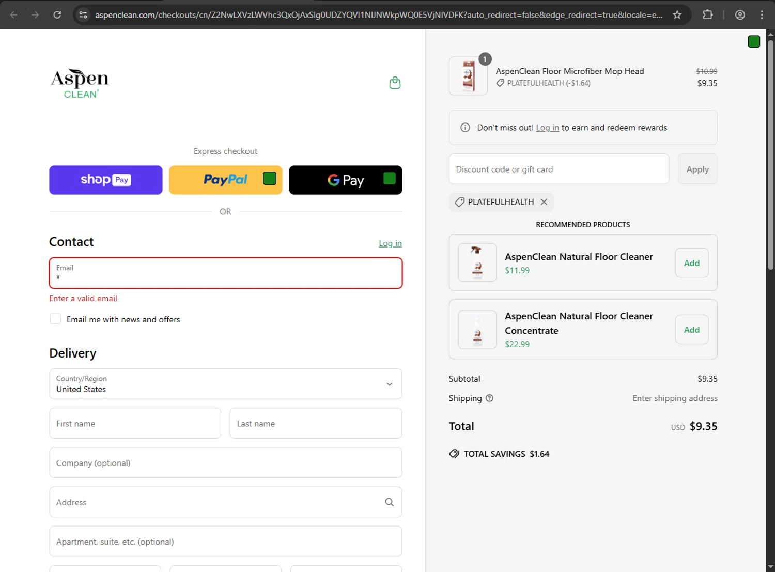Click the Mop Head product thumbnail
This screenshot has height=572, width=775.
coord(468,76)
